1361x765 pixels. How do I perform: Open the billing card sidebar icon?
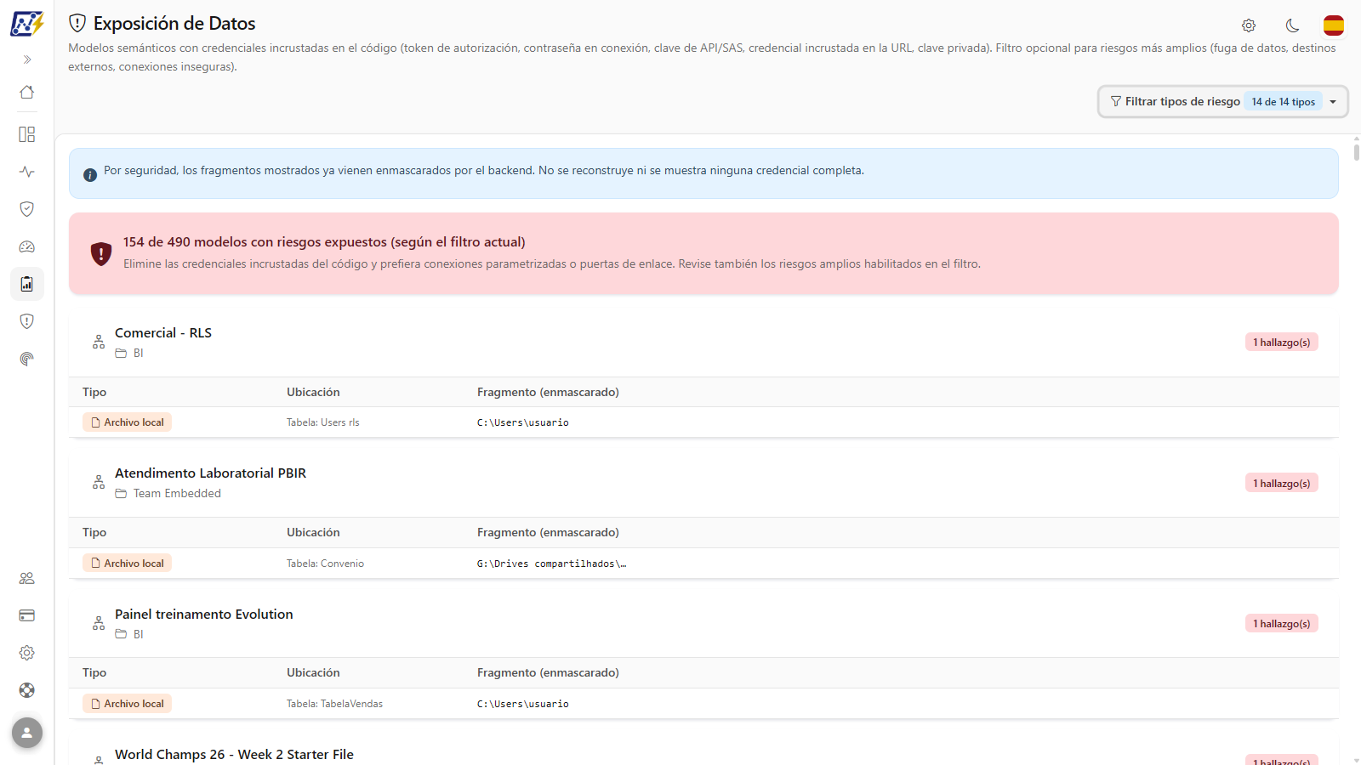tap(27, 615)
